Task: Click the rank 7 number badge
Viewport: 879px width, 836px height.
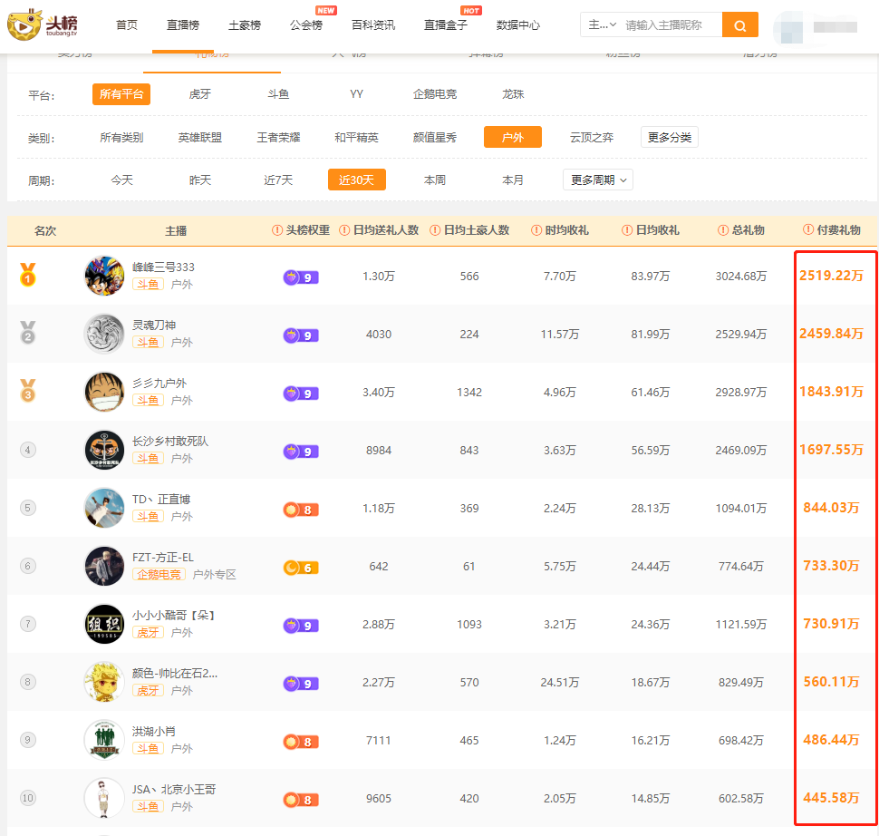Action: click(x=28, y=624)
